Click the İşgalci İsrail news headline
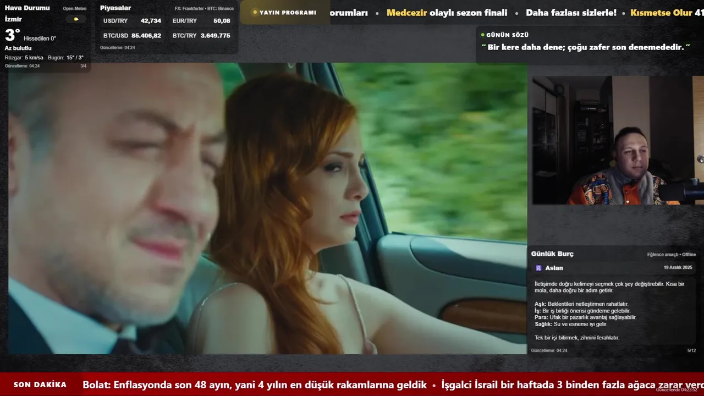 point(573,385)
